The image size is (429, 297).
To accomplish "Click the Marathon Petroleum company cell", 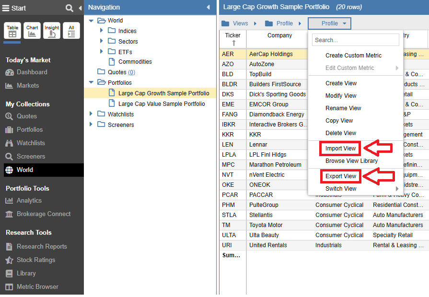I will coord(275,165).
